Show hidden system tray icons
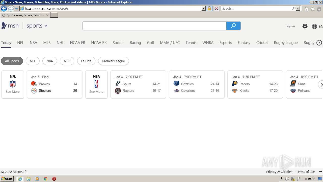 click(x=281, y=179)
